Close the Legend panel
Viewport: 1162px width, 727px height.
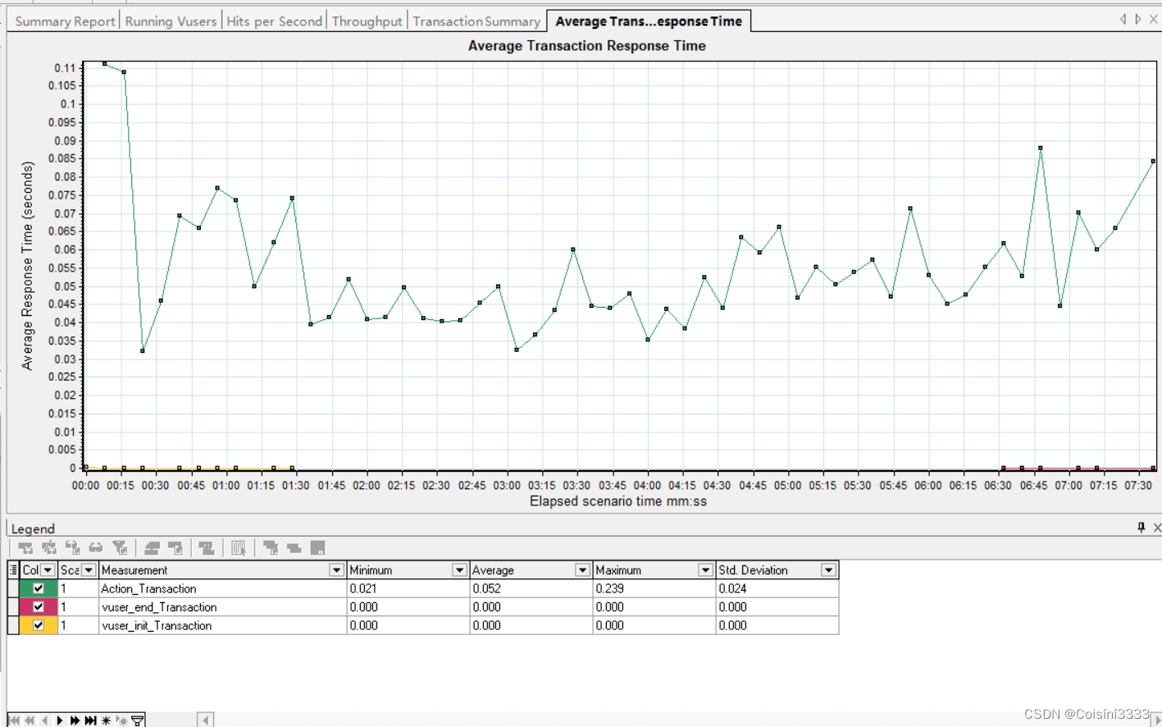tap(1157, 528)
